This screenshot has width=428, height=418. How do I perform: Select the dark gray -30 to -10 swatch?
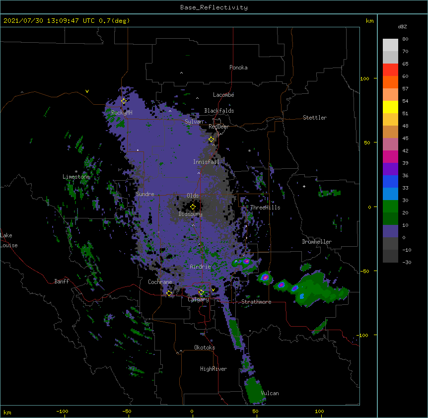click(x=390, y=256)
